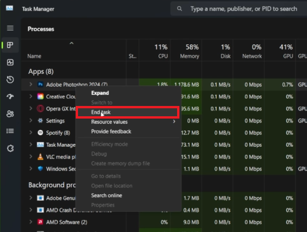Click the 9.0 MB AMD Software memory cell
Viewport: 307px width, 232px height.
click(x=186, y=222)
